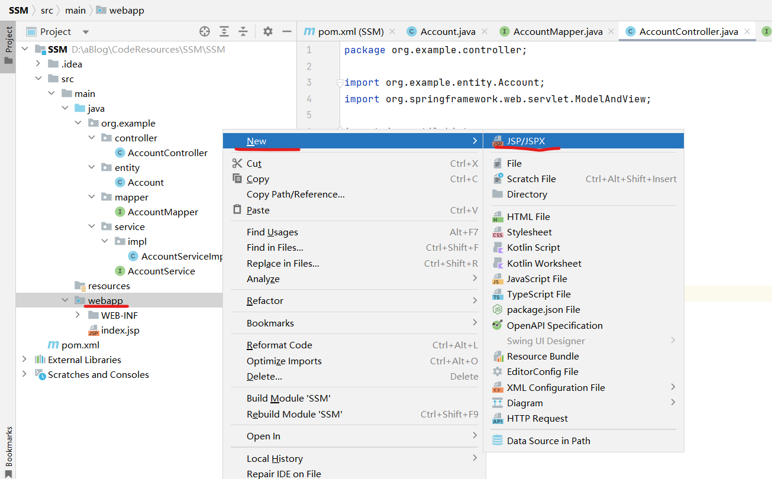Choose JSP/JSPX from New submenu
772x479 pixels.
coord(583,141)
